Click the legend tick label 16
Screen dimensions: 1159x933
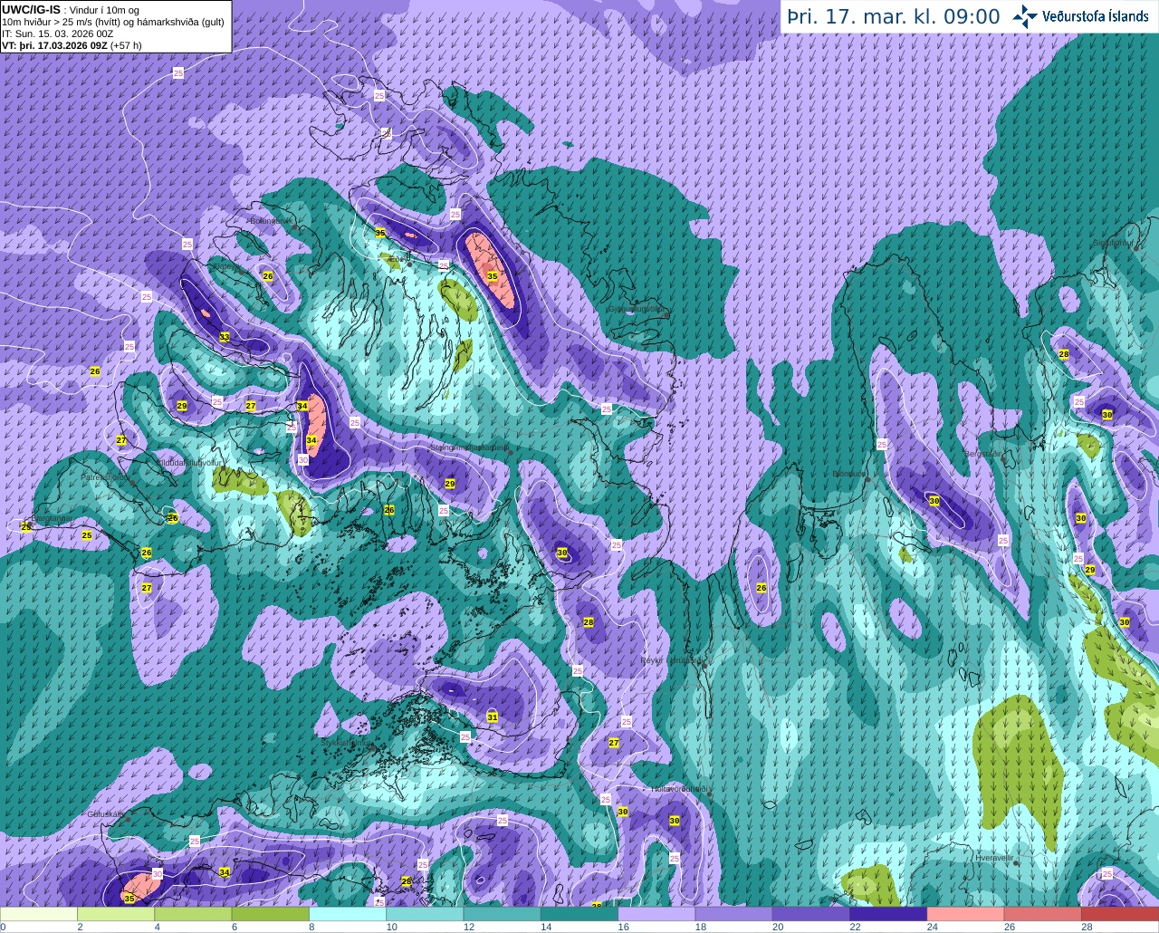pos(623,927)
